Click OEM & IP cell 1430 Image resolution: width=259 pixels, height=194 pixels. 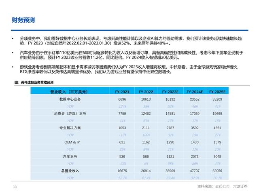tap(195, 142)
